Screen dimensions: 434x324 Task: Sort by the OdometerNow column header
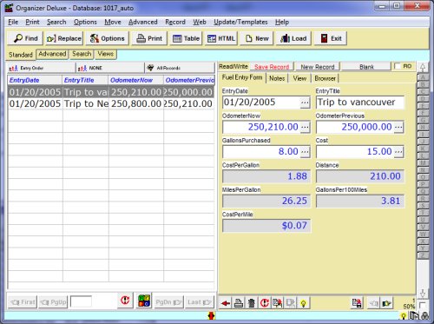coord(136,80)
